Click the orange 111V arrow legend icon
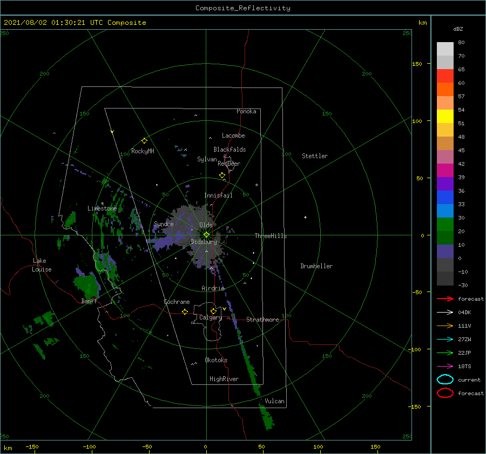This screenshot has width=486, height=454. tap(445, 326)
